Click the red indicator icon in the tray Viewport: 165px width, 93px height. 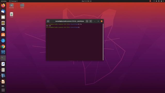point(150,1)
